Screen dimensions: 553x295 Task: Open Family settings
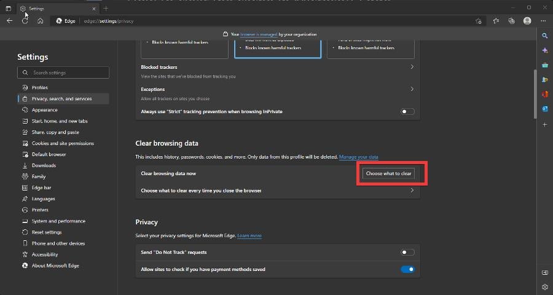click(x=63, y=176)
